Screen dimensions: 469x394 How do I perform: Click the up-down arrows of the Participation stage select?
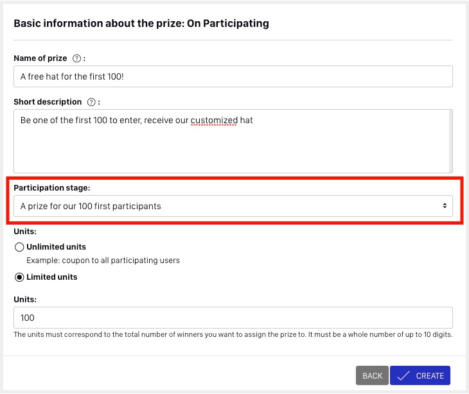[445, 206]
